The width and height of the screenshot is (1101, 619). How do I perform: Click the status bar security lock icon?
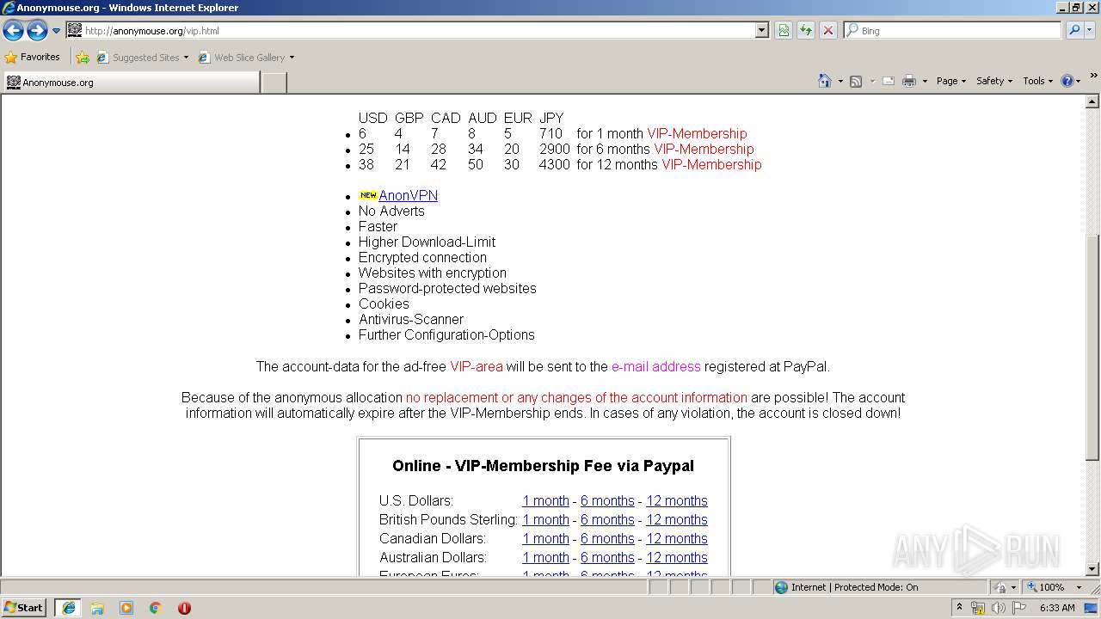click(x=1000, y=587)
